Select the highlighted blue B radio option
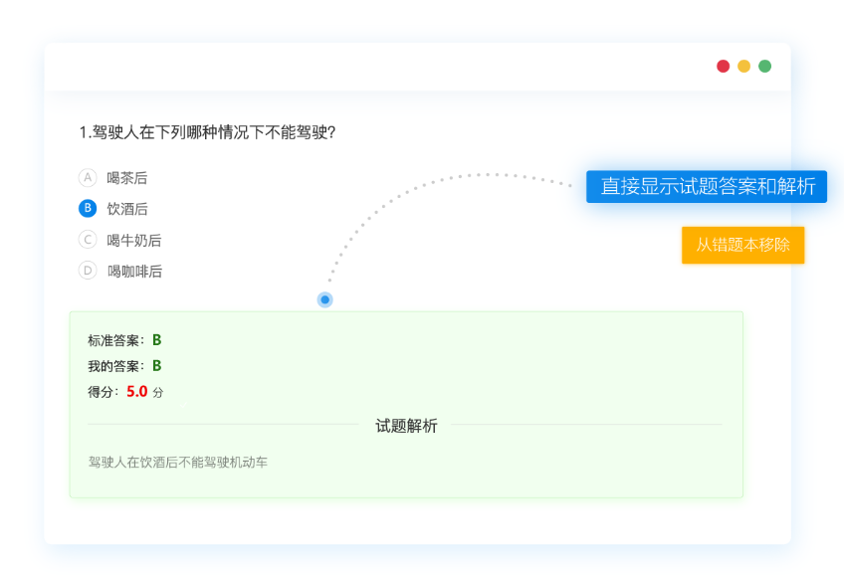Screen dimensions: 844x575 point(88,209)
